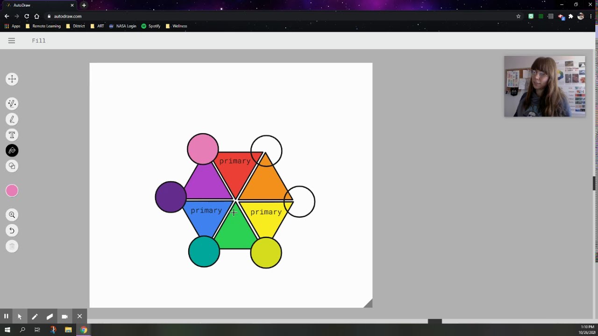Bookmark this page with the star

pos(518,16)
